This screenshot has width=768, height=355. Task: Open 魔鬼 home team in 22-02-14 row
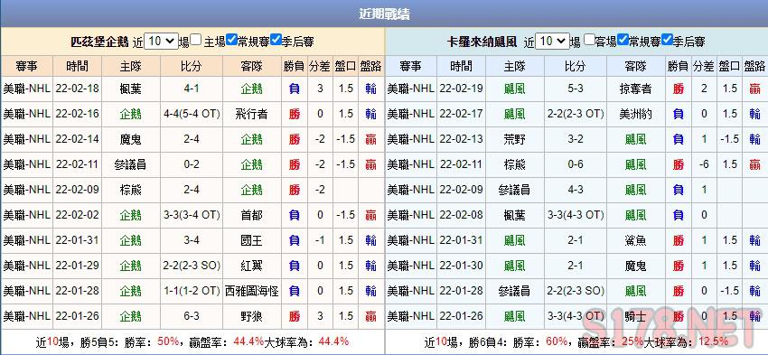(x=130, y=139)
